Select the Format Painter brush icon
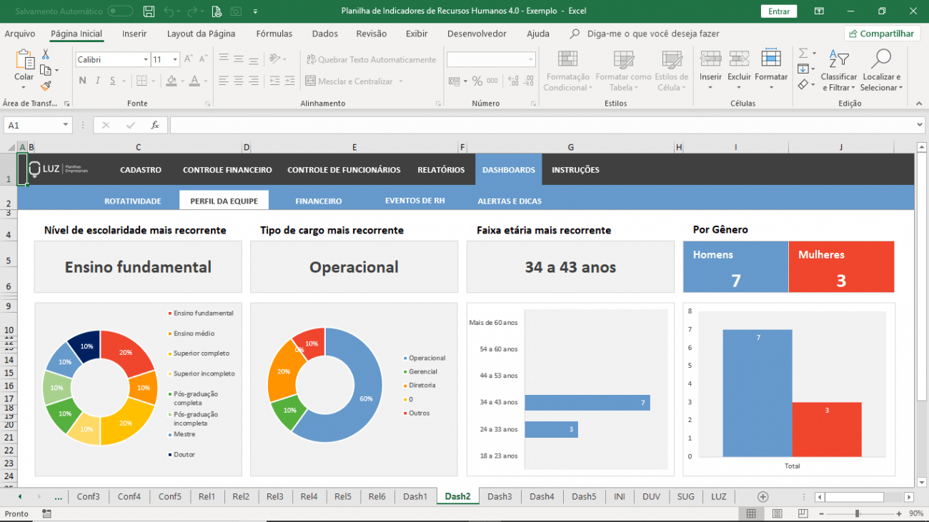Screen dimensions: 929x522 46,86
